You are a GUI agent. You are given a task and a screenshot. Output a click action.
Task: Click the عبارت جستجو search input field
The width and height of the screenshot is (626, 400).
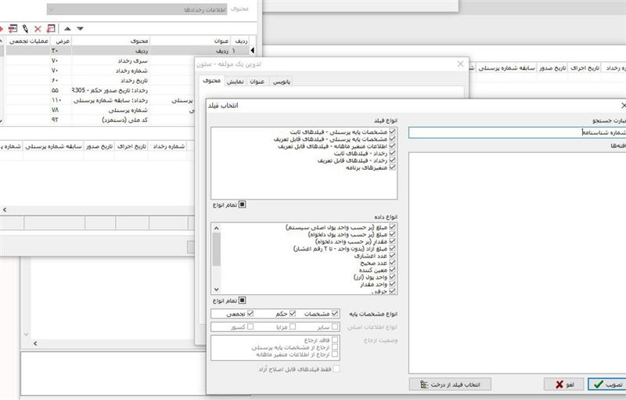(516, 132)
